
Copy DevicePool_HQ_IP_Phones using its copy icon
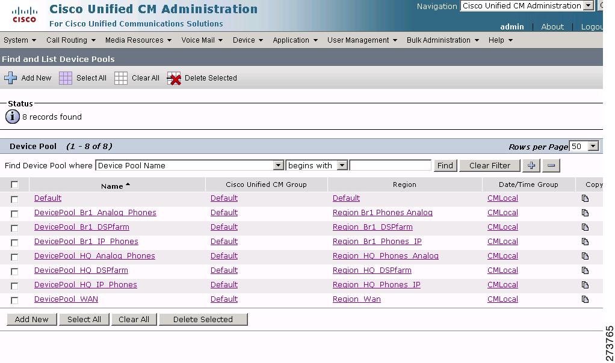coord(585,285)
